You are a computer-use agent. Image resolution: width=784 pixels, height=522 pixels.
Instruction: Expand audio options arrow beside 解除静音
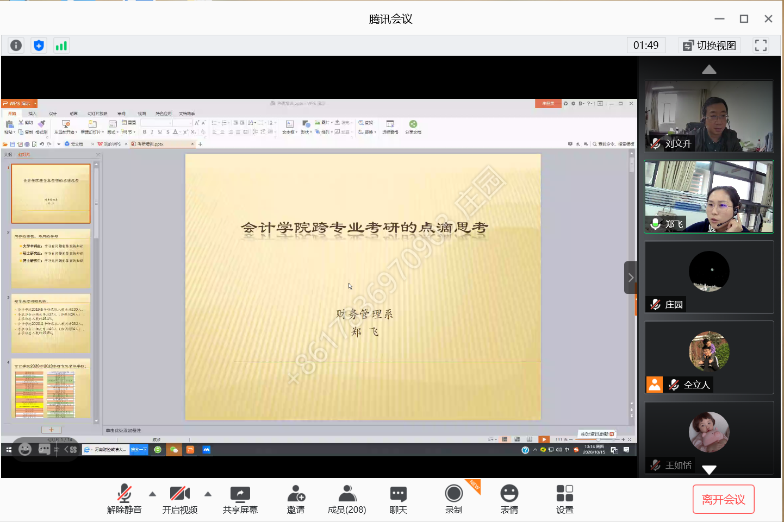[152, 494]
